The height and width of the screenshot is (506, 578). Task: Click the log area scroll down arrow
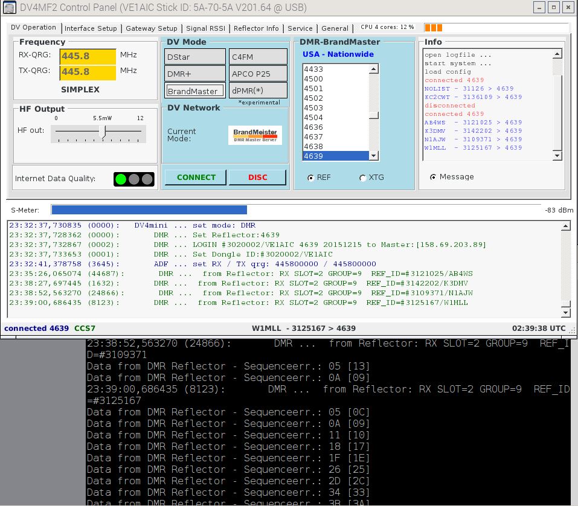(565, 313)
